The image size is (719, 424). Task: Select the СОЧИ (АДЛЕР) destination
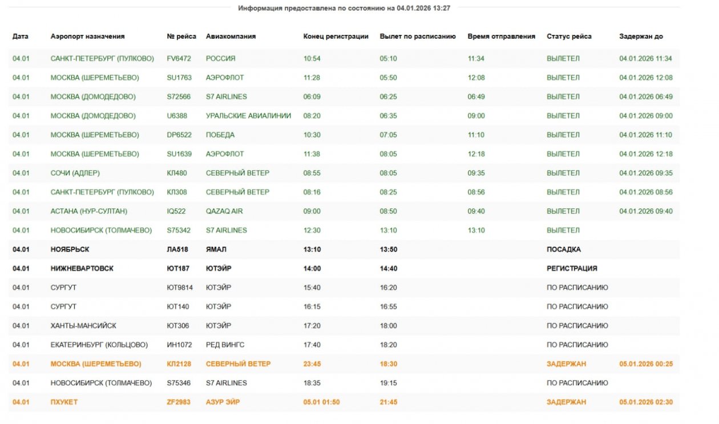point(75,173)
